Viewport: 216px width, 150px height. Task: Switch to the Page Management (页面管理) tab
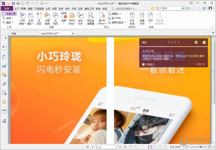coord(39,9)
